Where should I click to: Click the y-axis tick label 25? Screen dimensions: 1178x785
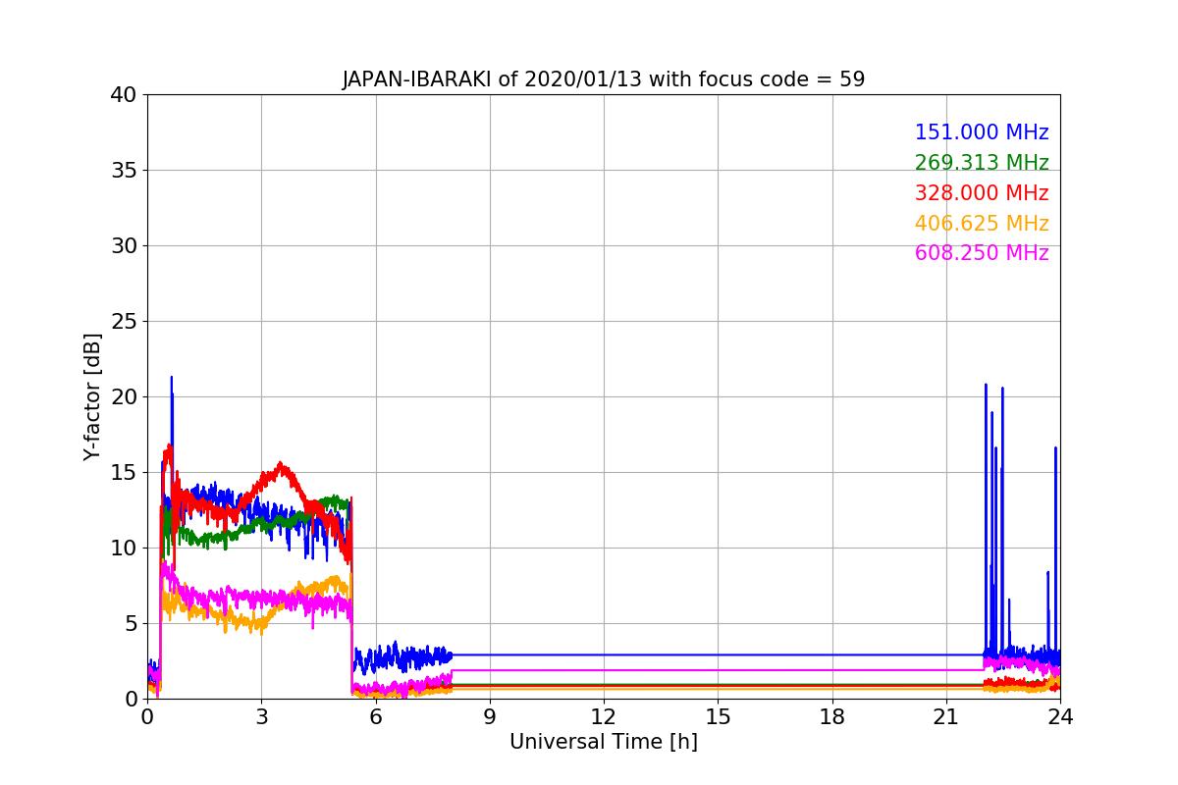coord(124,322)
